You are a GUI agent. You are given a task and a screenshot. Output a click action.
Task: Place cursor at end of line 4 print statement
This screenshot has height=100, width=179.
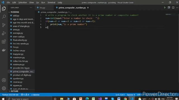click(87, 24)
